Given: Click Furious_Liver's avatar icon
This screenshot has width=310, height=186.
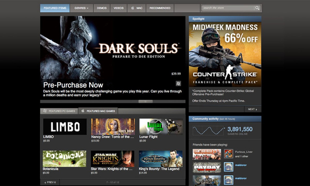Looking at the screenshot, I should (229, 154).
